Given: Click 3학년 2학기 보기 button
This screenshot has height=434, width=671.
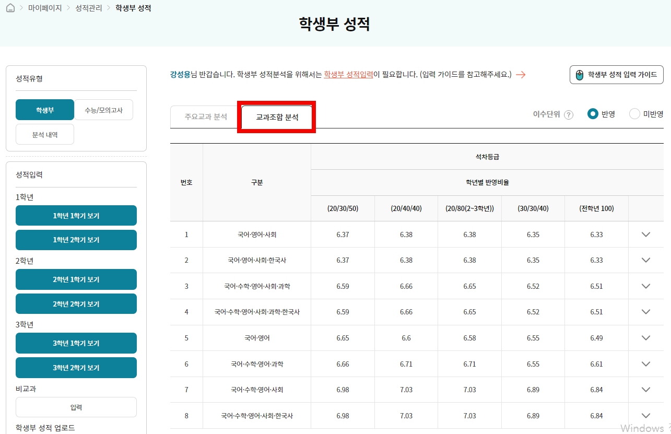Looking at the screenshot, I should [76, 368].
